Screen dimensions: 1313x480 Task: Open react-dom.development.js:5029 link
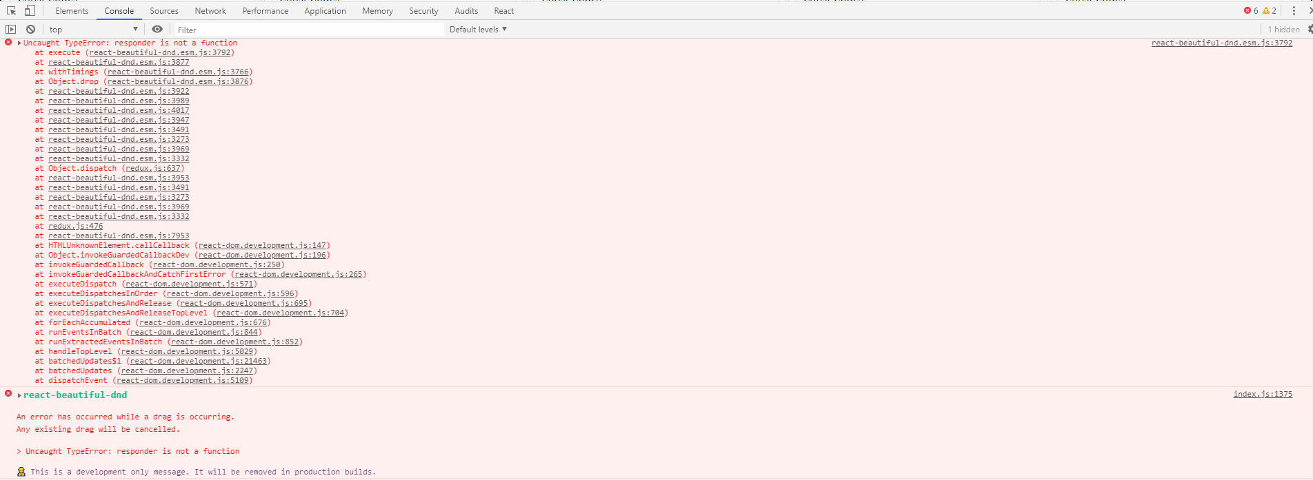(x=187, y=351)
